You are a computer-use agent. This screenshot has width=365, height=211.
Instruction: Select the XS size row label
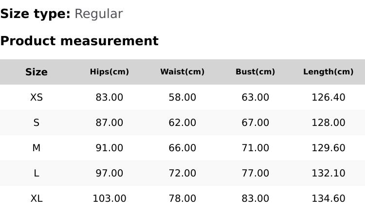pos(36,97)
